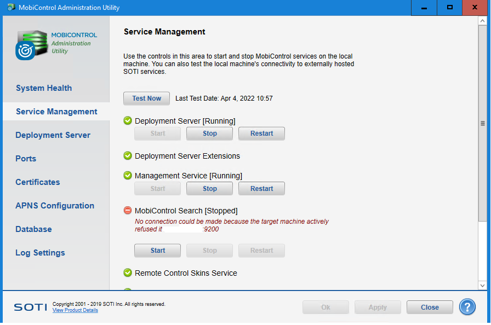
Task: Start the MobiControl Search service
Action: click(157, 251)
